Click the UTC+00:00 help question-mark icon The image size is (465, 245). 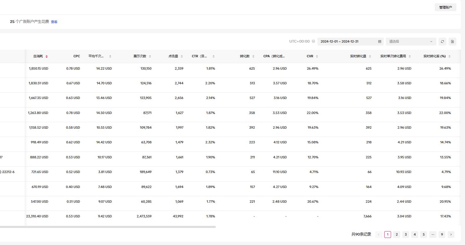point(313,41)
